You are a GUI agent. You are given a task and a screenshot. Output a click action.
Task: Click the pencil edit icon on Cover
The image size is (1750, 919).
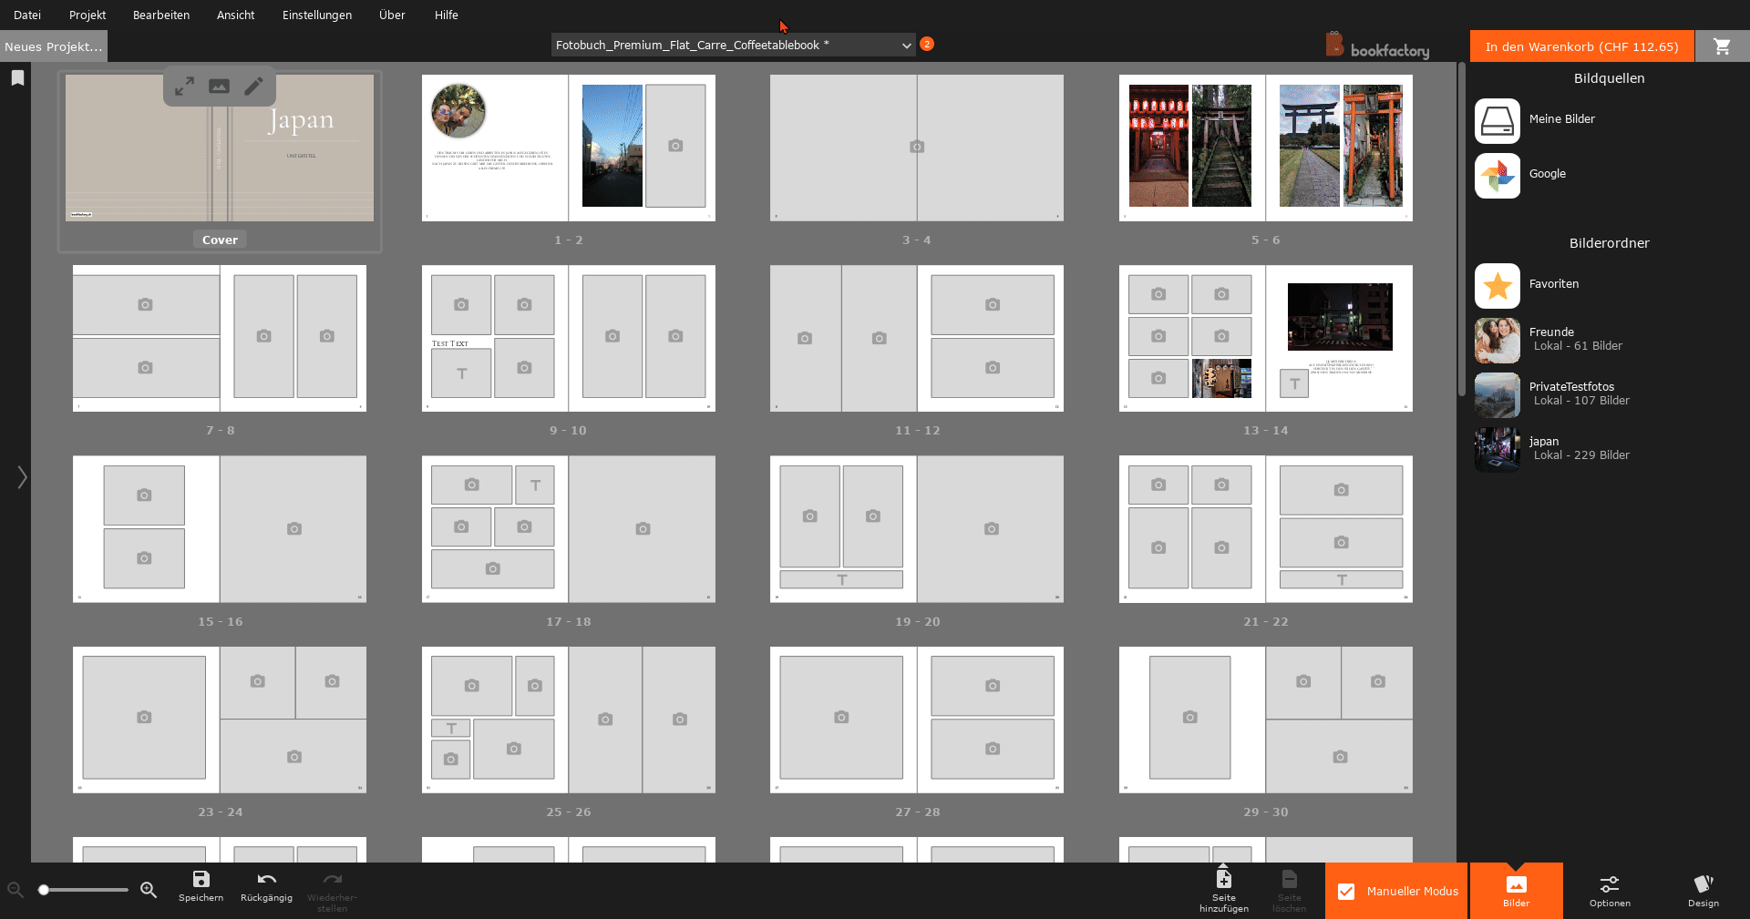(x=253, y=86)
